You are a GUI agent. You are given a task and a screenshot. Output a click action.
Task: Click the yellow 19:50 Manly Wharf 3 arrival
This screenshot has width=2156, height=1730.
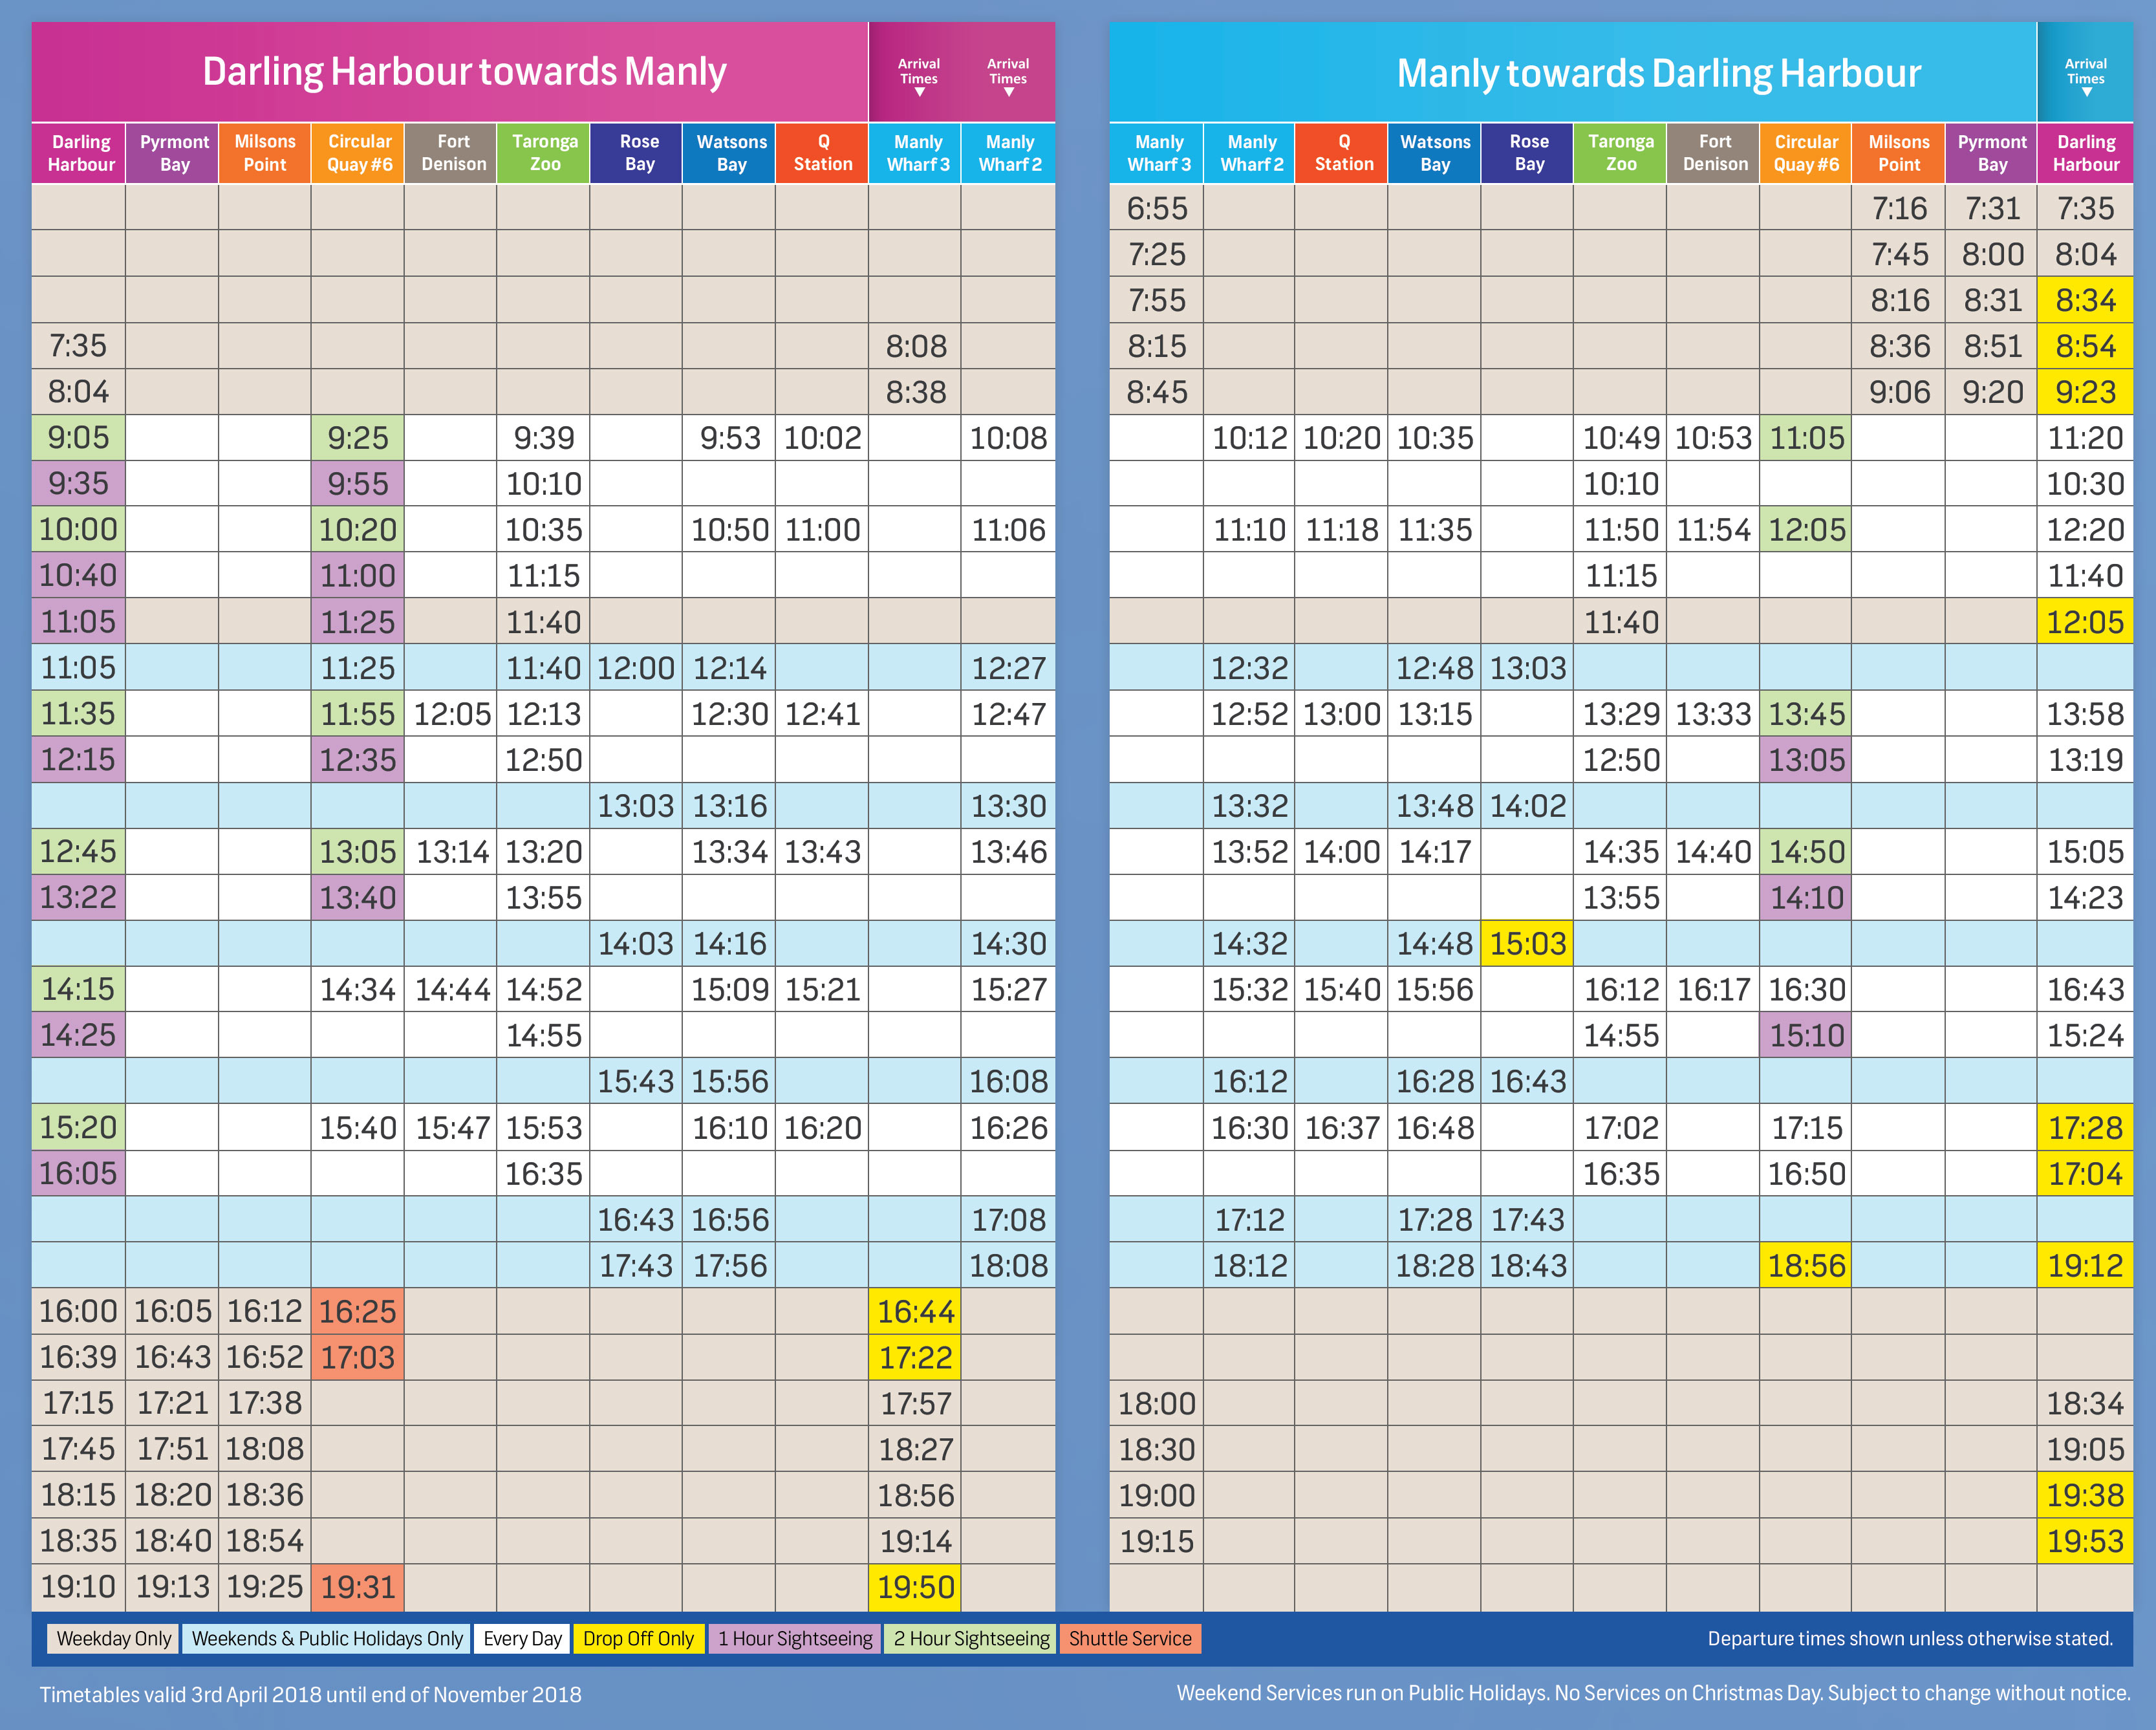click(916, 1587)
